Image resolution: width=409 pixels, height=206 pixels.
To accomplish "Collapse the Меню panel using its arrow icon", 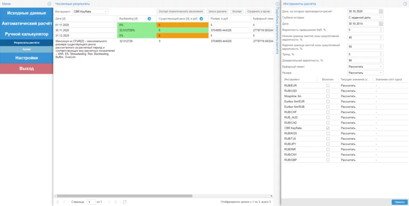I will (49, 4).
